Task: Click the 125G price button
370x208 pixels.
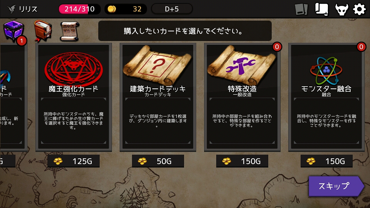Action: click(x=73, y=161)
